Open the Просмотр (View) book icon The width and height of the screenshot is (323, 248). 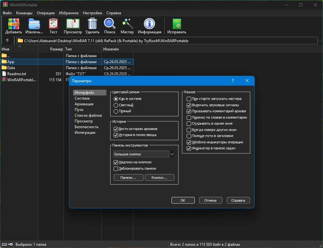[x=73, y=24]
